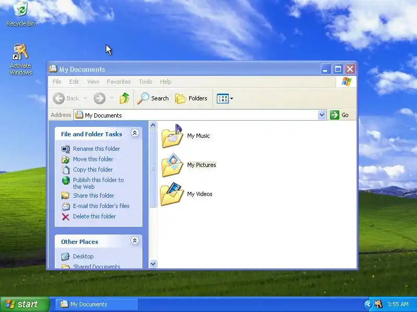This screenshot has width=417, height=312.
Task: Collapse the File and Folder Tasks panel
Action: tap(135, 133)
